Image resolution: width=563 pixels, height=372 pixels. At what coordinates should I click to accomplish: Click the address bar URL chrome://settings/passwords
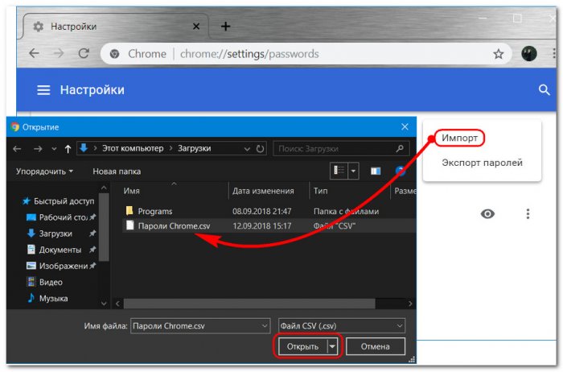pos(249,54)
